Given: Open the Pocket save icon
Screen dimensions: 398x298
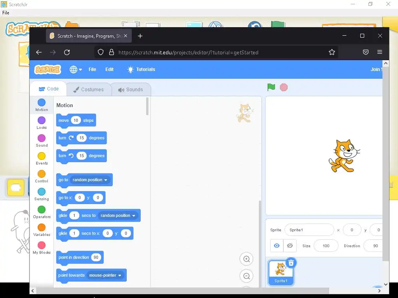Looking at the screenshot, I should pos(365,52).
